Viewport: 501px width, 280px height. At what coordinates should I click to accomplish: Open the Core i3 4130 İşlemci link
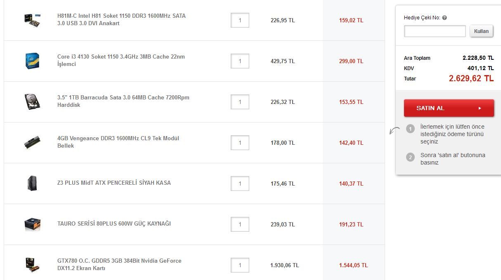121,60
